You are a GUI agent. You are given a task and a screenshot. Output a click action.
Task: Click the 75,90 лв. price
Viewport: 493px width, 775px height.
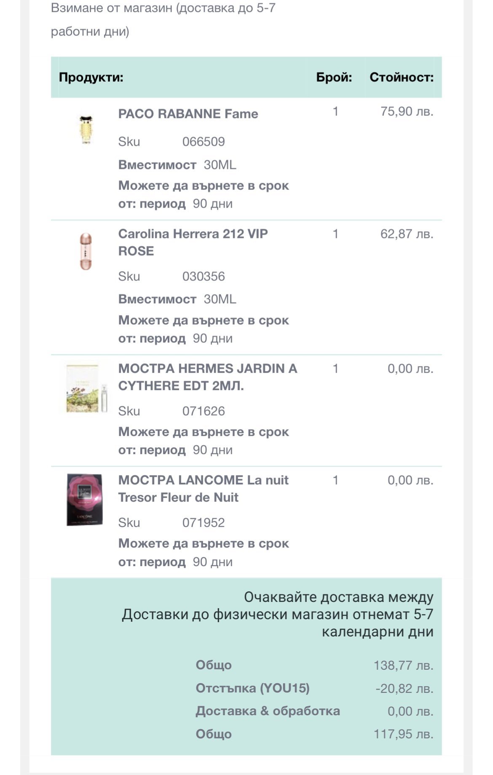pos(407,112)
